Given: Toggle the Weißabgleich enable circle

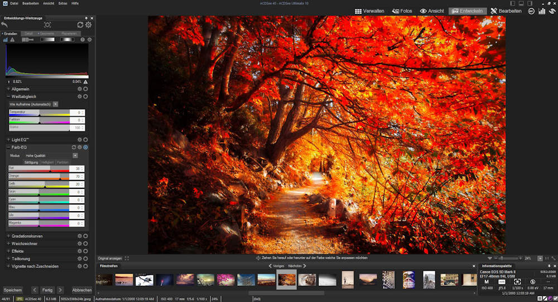Looking at the screenshot, I should click(85, 96).
